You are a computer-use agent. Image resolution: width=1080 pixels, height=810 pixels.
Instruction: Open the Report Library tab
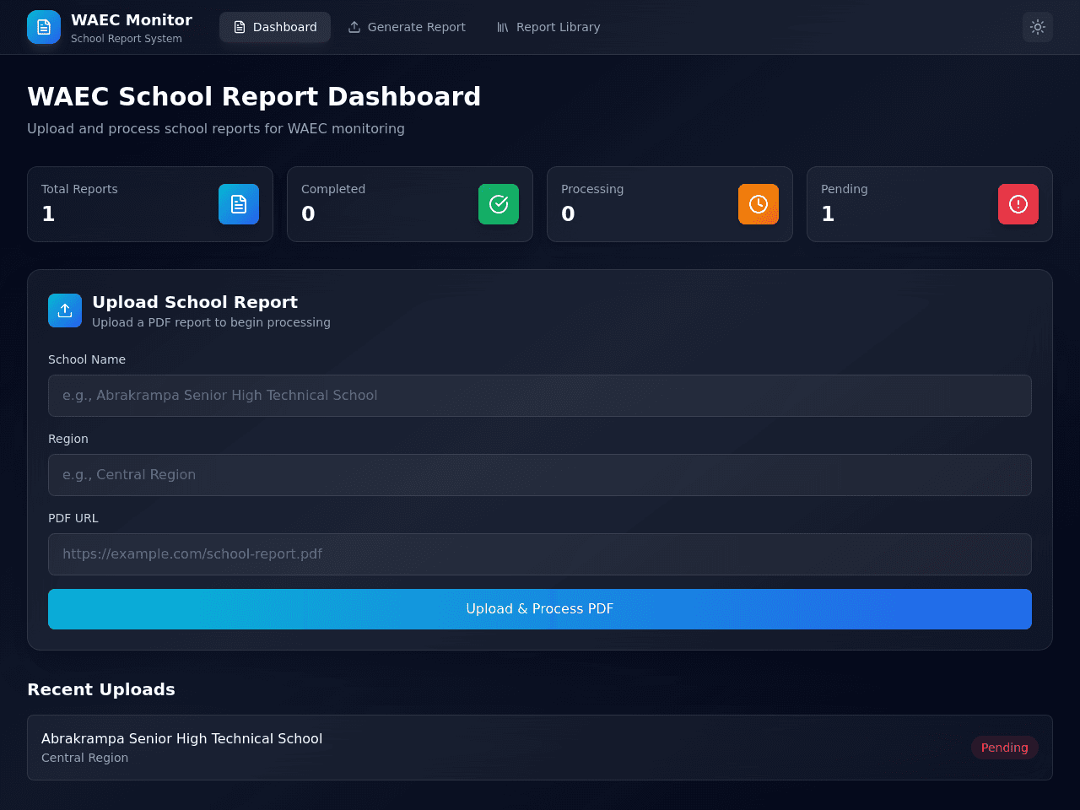point(548,27)
